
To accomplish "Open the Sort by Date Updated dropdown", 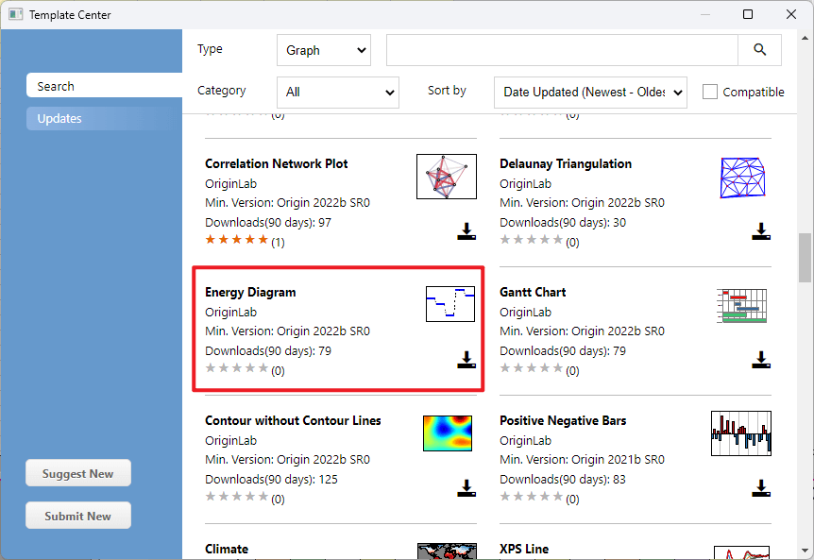I will (x=590, y=92).
